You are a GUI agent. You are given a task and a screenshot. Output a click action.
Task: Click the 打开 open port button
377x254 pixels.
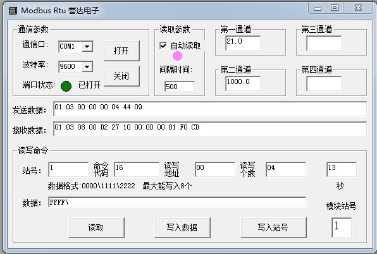(x=121, y=51)
